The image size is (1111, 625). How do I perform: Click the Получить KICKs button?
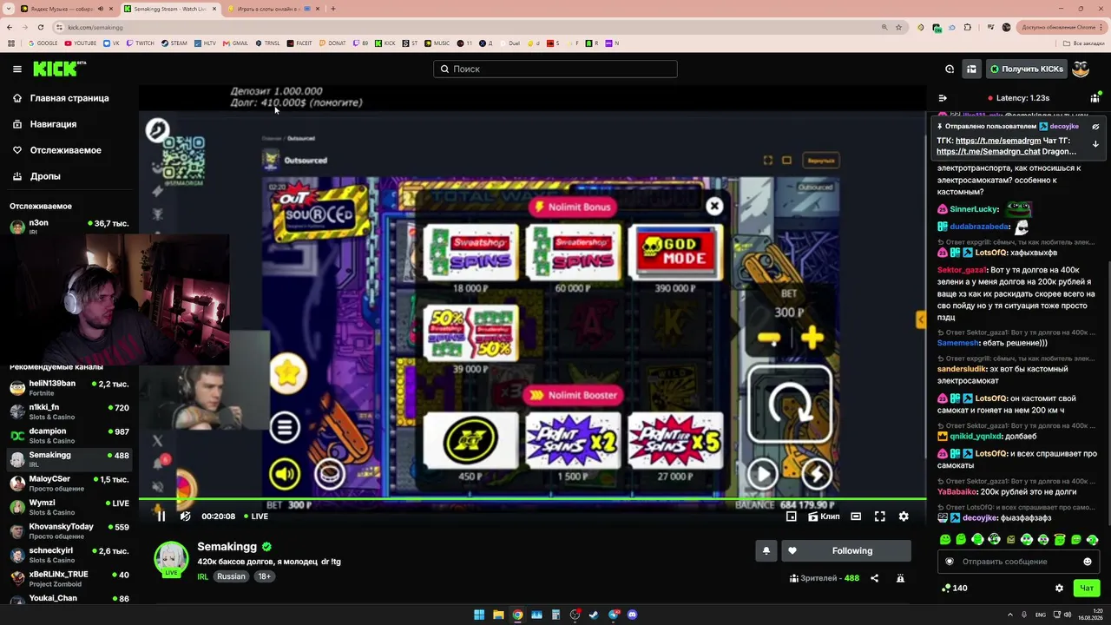coord(1027,69)
